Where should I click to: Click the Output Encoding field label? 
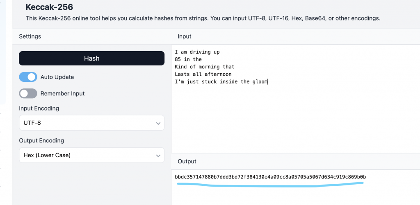tap(41, 140)
